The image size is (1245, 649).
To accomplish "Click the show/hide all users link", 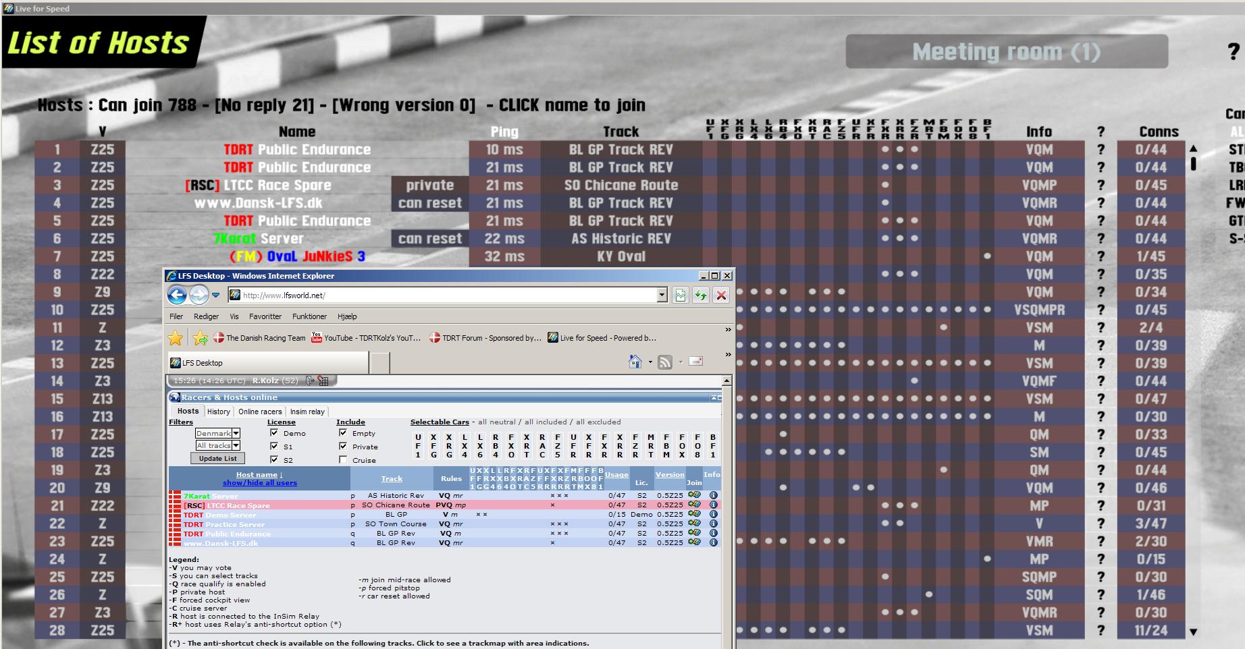I will pos(260,483).
